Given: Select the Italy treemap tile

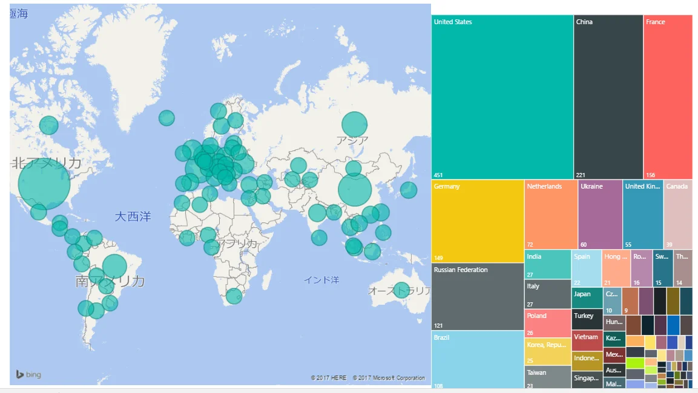Looking at the screenshot, I should [x=547, y=294].
